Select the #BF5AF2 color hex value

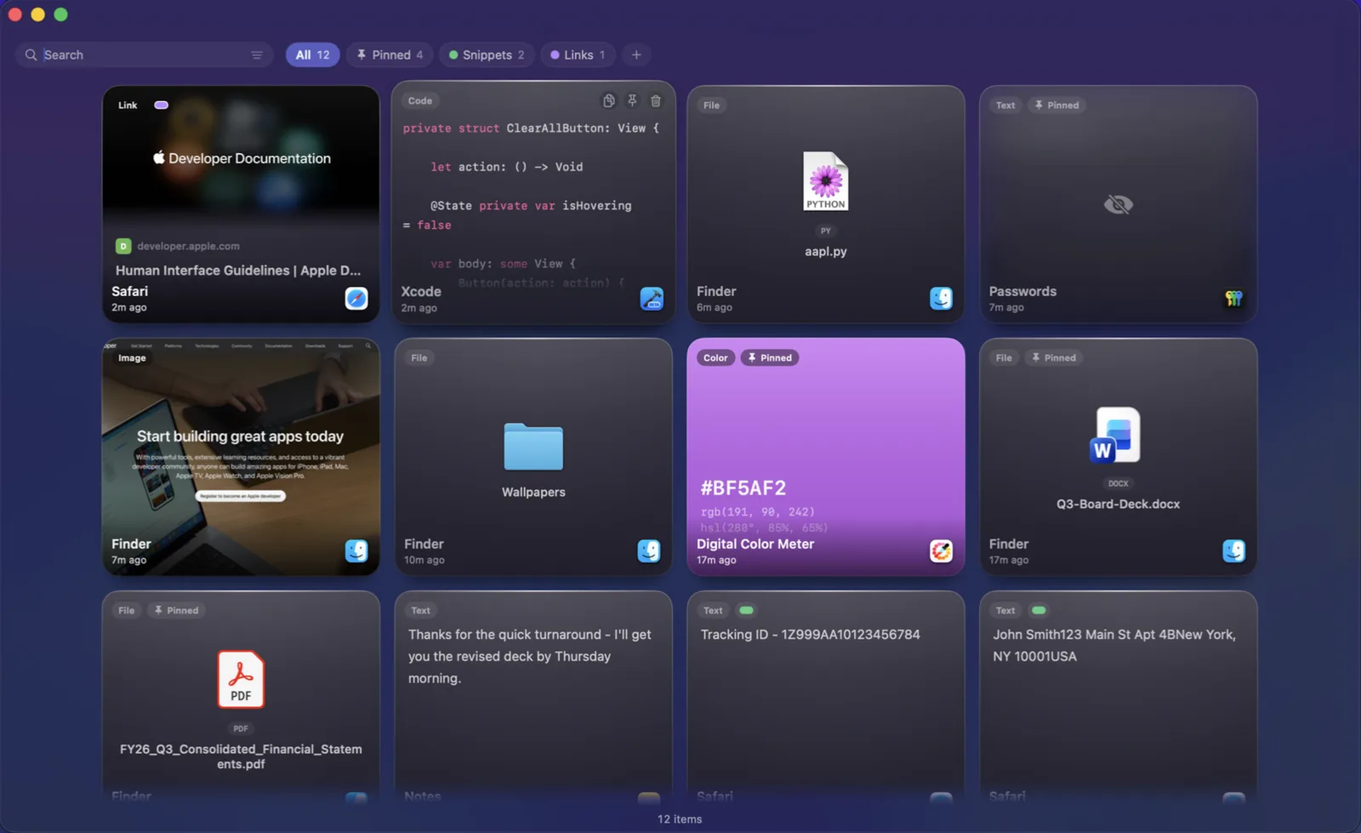pos(743,488)
